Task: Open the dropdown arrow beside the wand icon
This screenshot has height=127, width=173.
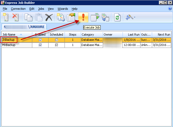Action: 134,17
